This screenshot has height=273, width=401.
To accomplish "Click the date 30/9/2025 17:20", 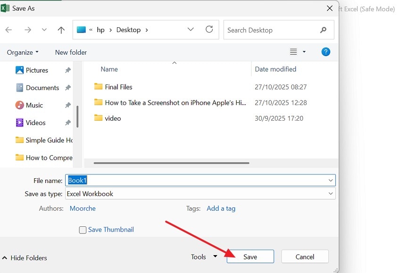I will 279,118.
